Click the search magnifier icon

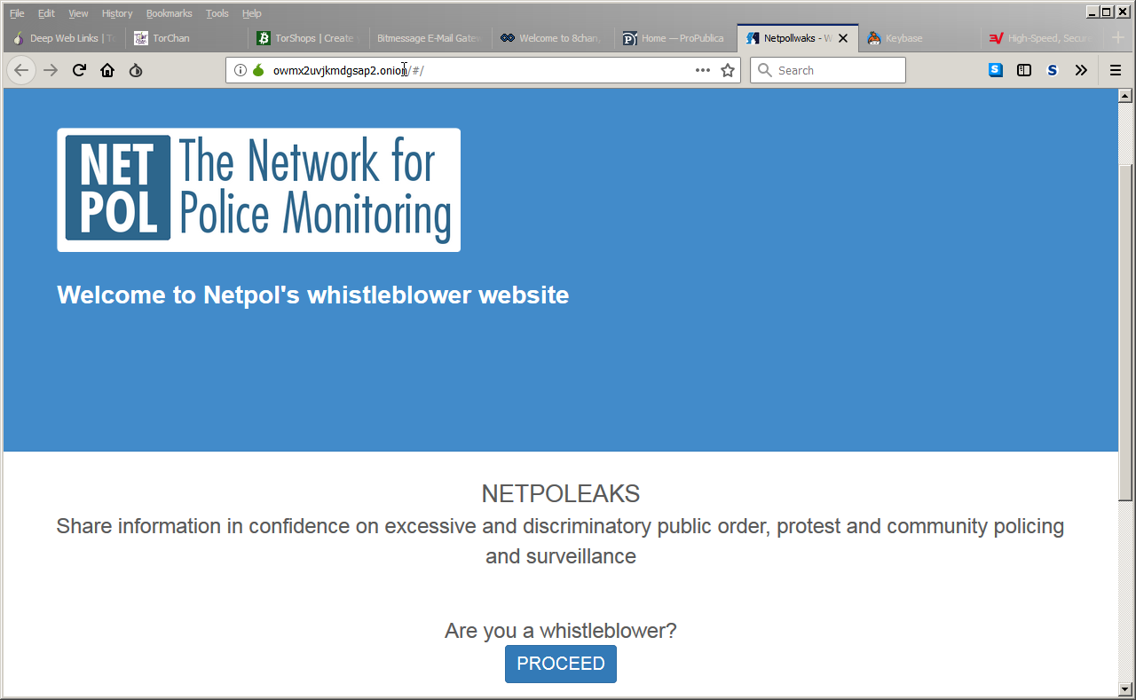[764, 70]
